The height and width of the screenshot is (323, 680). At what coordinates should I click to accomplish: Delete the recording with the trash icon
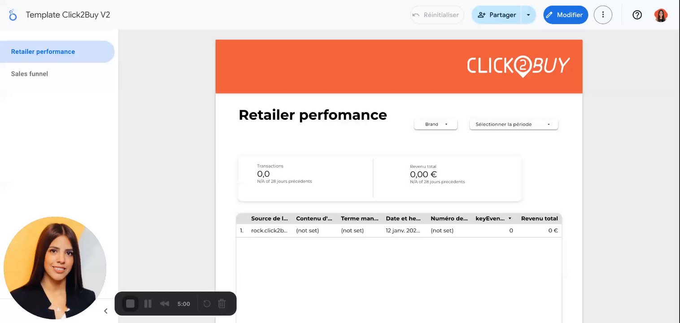coord(222,304)
